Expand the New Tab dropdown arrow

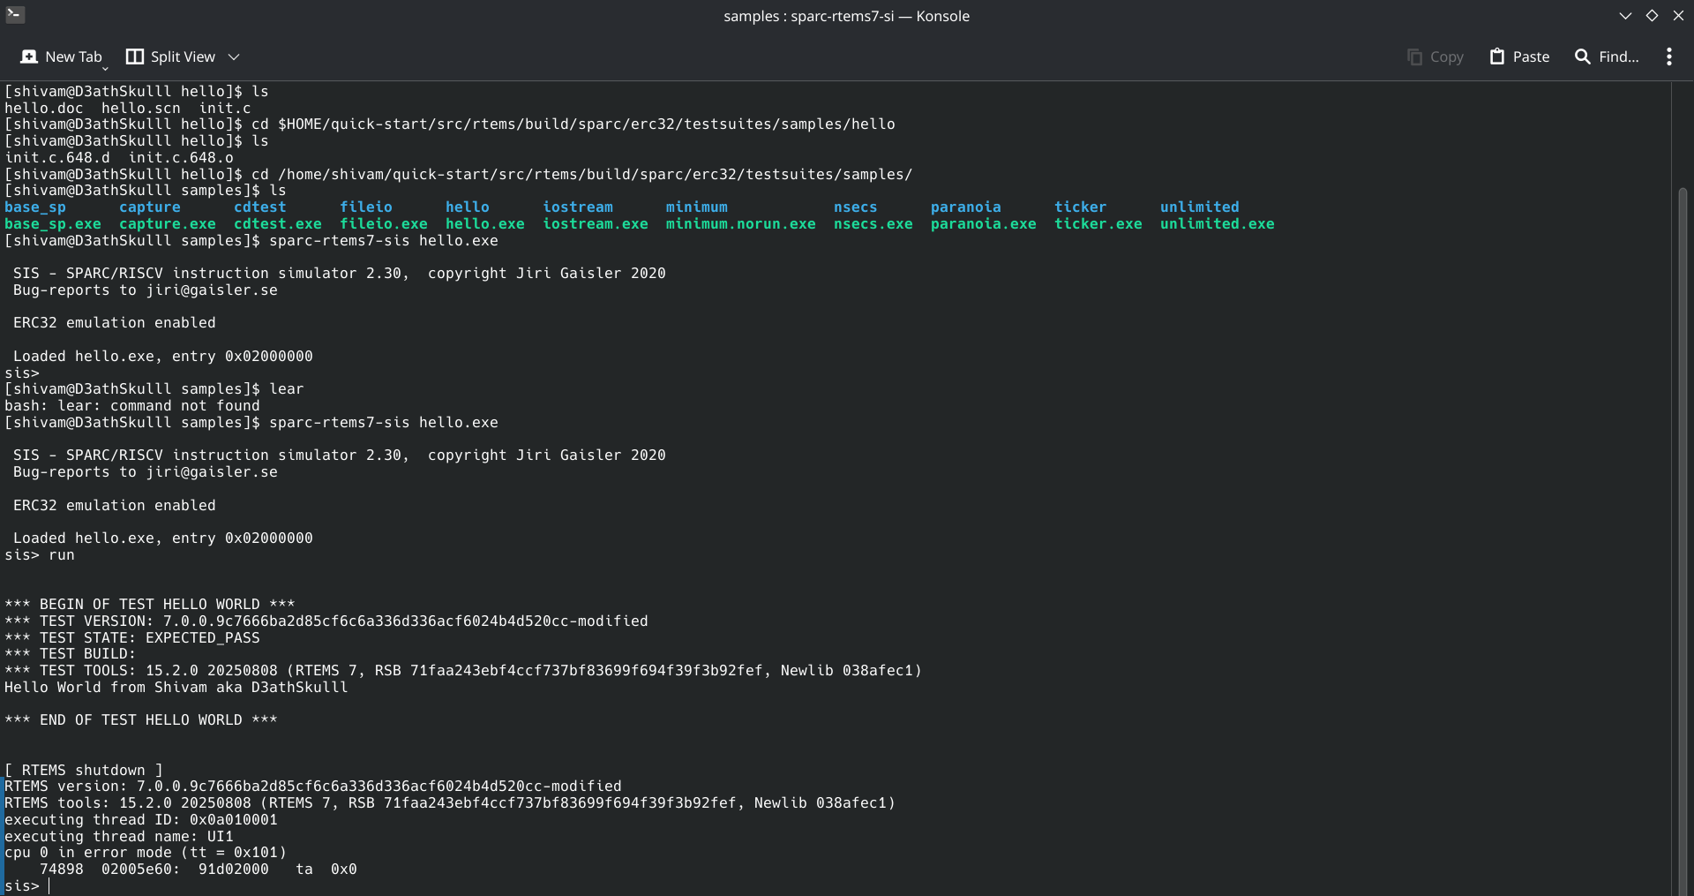105,68
